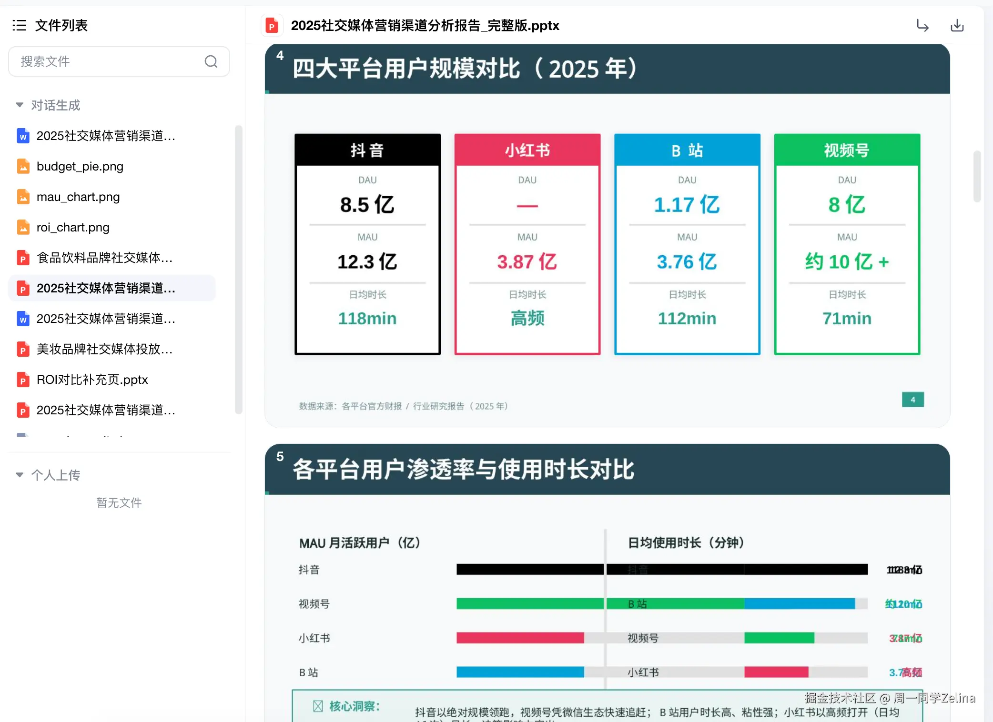The height and width of the screenshot is (722, 993).
Task: Click the title 2025社交媒体营销渠道分析报告_完整版.pptx
Action: click(x=425, y=25)
